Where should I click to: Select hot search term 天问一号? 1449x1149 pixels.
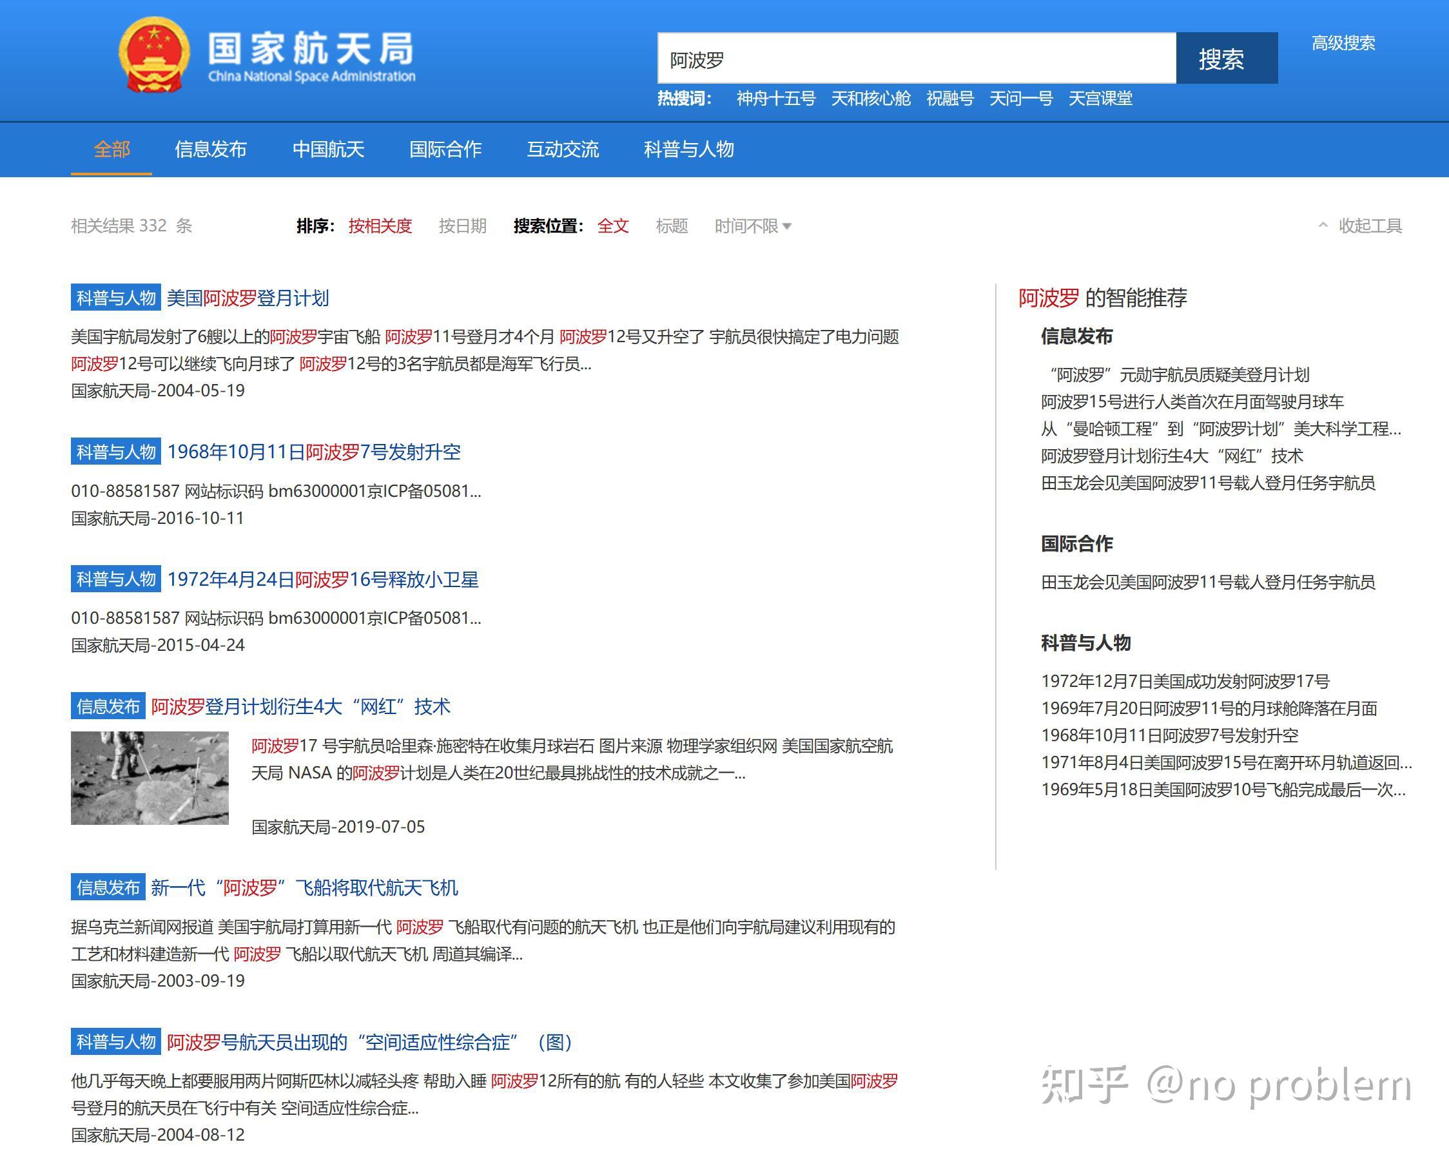coord(1021,99)
